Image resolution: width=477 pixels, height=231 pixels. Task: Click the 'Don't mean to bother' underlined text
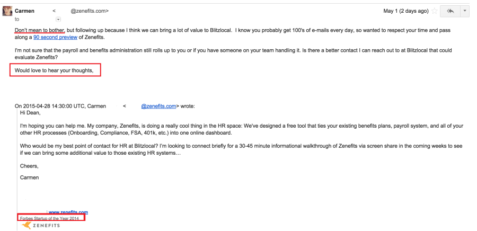[x=39, y=30]
